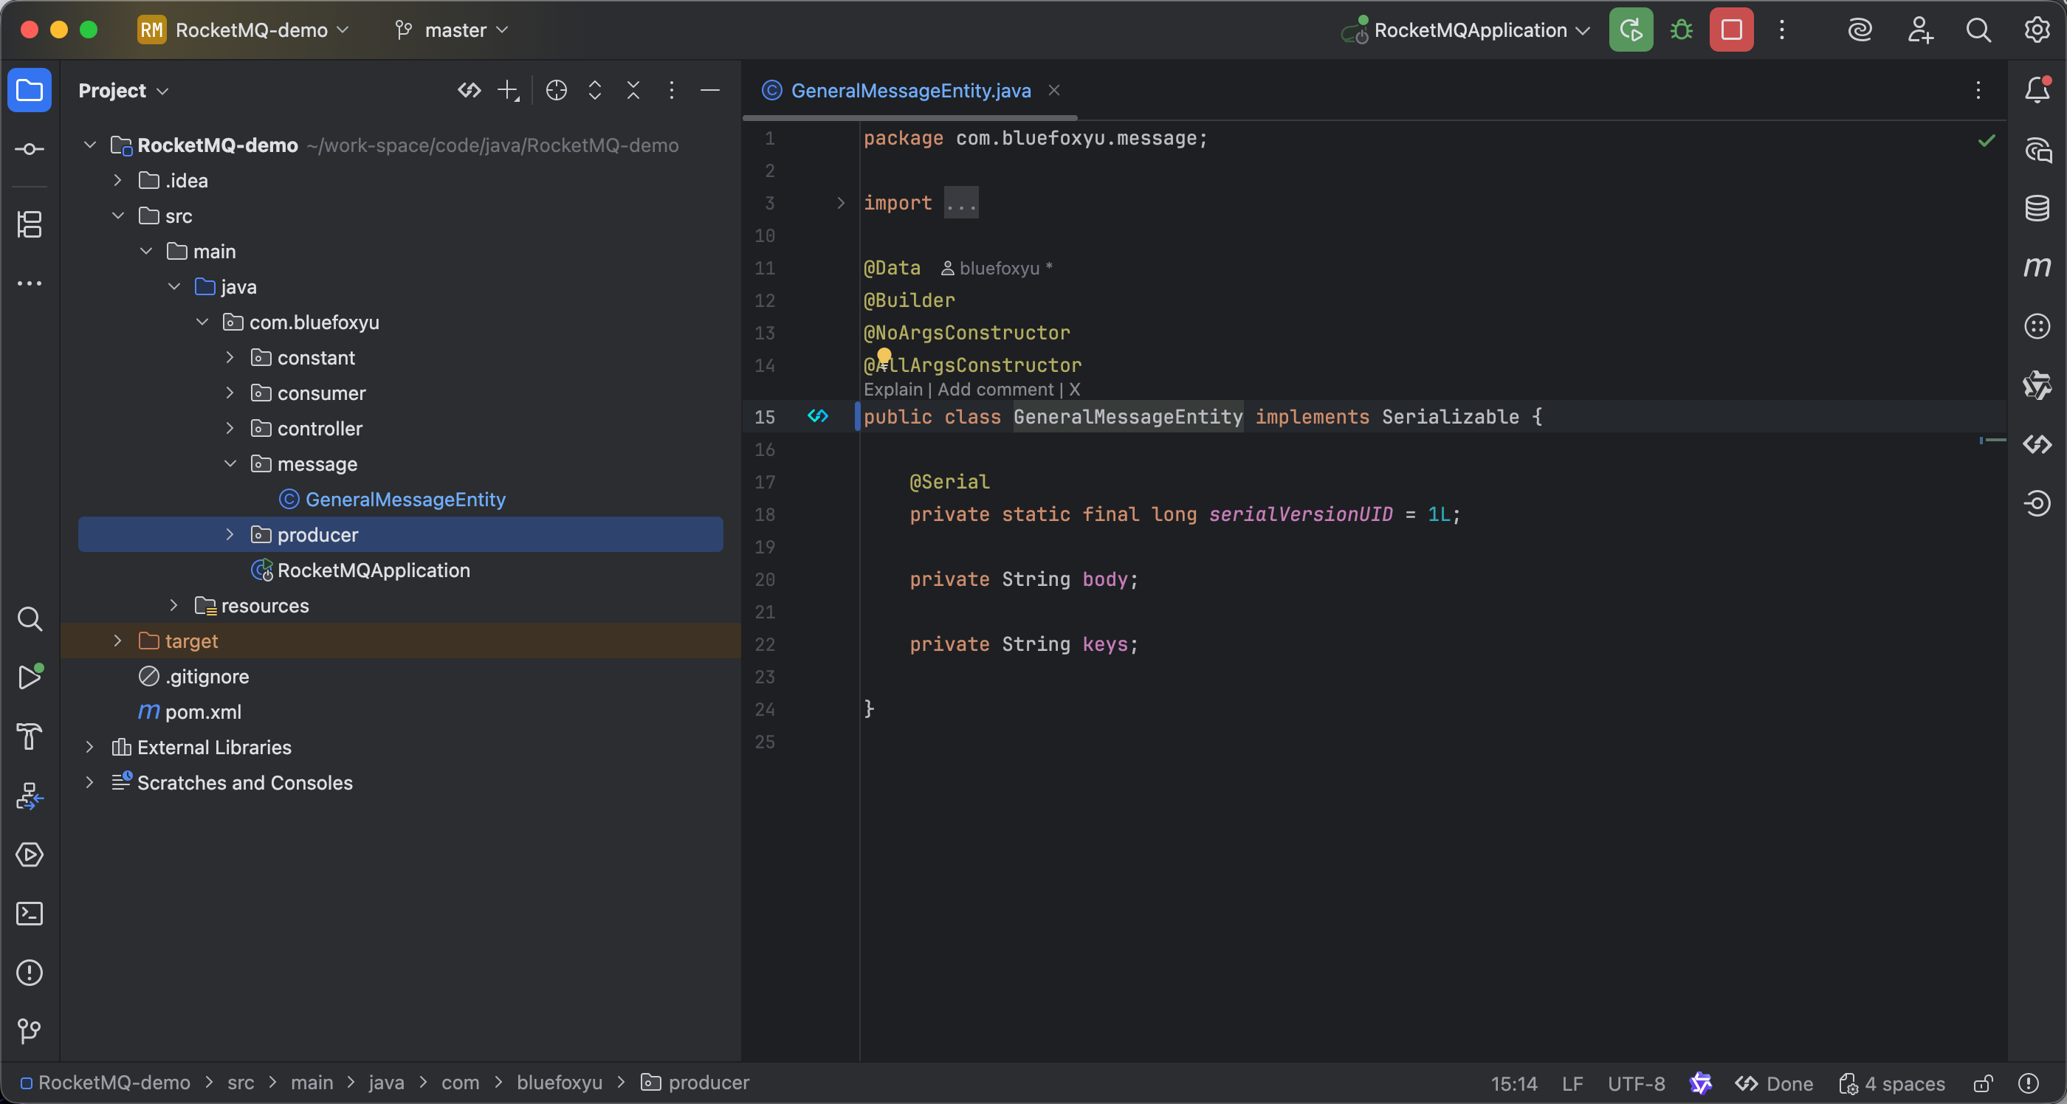Toggle read-only lock in status bar
2067x1104 pixels.
click(x=1983, y=1084)
